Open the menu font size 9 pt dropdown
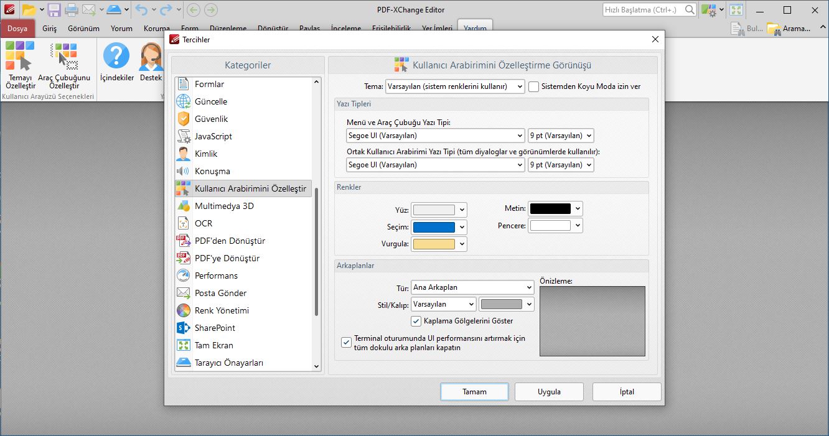 [x=561, y=135]
